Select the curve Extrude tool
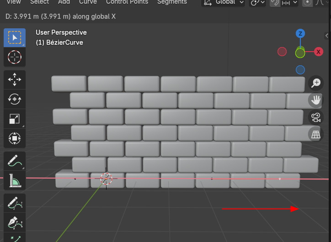The image size is (331, 242). point(15,238)
